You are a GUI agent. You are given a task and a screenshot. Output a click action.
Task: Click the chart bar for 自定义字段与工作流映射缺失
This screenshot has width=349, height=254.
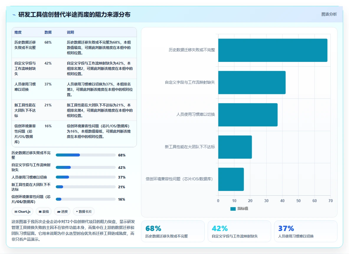[252, 83]
